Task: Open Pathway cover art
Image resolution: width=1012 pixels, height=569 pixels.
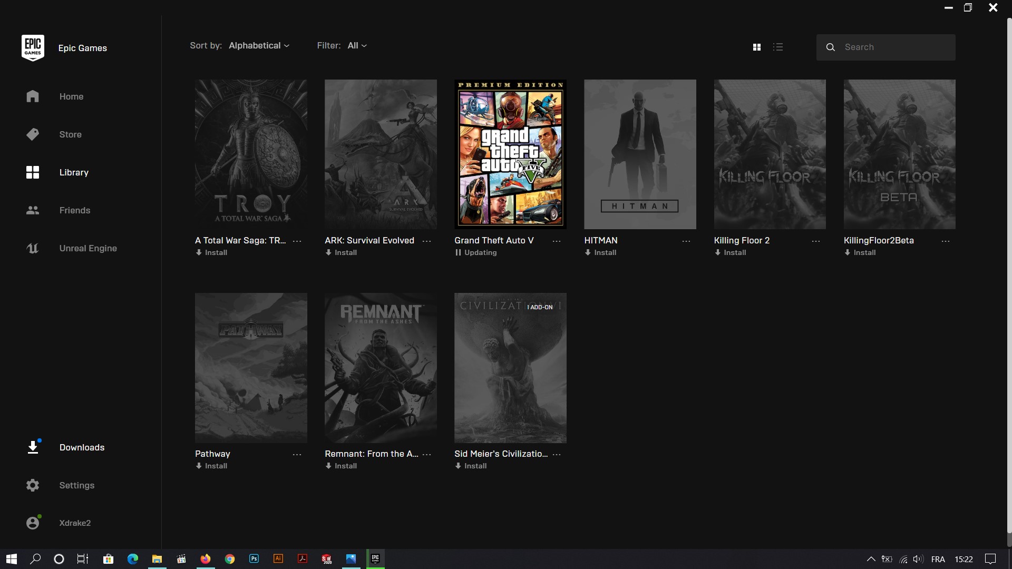Action: click(x=251, y=368)
